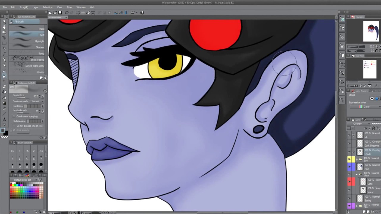Select the Hair layer thumbnail

pyautogui.click(x=360, y=167)
